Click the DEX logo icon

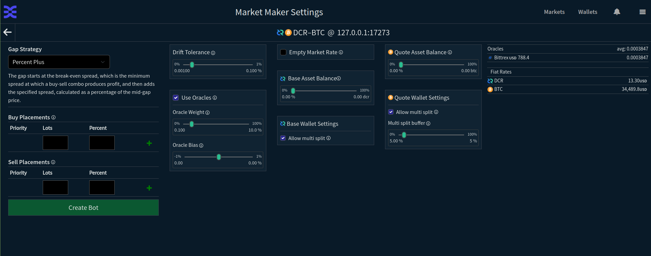pos(10,12)
